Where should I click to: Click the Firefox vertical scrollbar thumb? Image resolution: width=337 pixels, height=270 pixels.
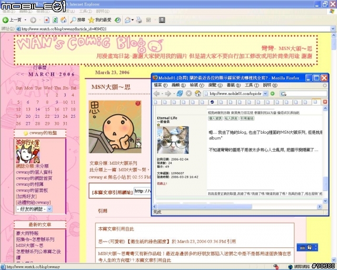325,184
